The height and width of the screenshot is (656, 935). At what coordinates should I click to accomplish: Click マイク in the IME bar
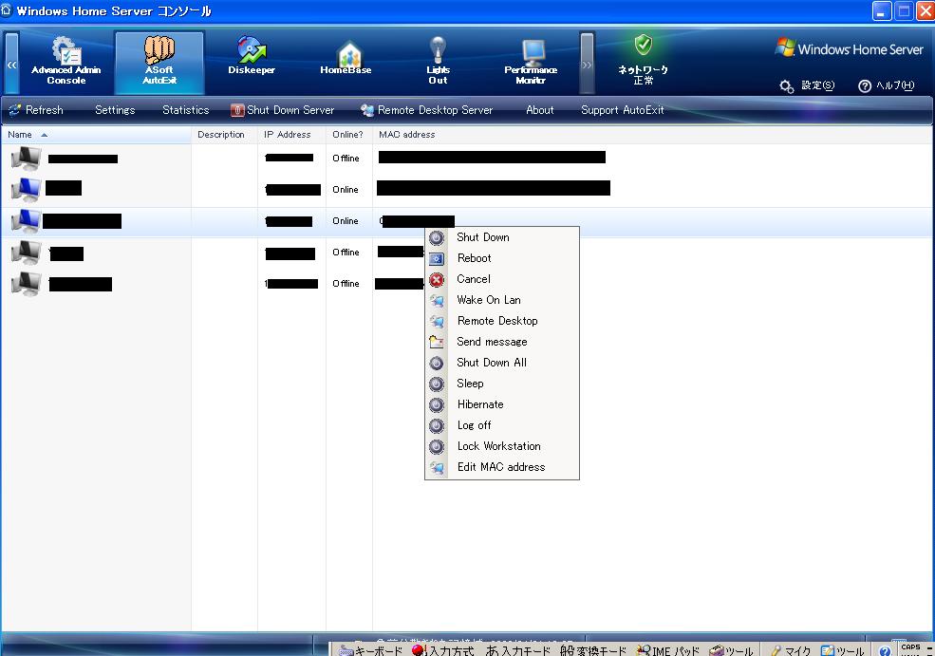792,650
